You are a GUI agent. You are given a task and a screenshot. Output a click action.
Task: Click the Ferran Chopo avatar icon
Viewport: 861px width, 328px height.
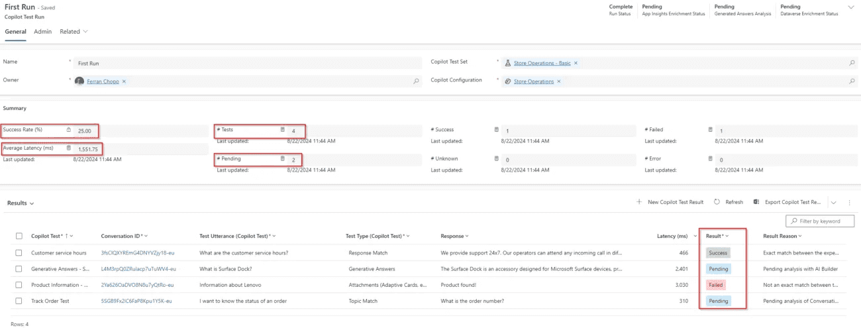79,82
